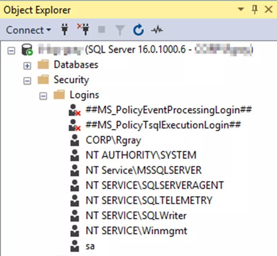Image resolution: width=277 pixels, height=256 pixels.
Task: Collapse the SQL Server root node
Action: point(11,51)
